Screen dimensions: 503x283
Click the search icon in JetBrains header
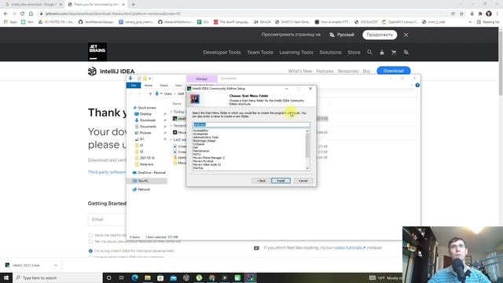(369, 52)
